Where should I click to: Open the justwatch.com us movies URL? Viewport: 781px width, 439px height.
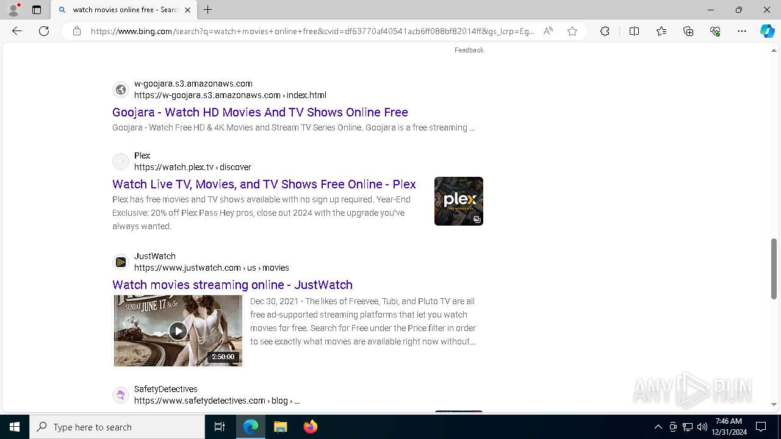[212, 268]
